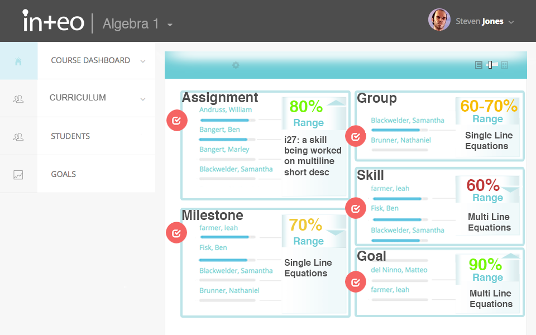
Task: Toggle red check badge on Goal card
Action: pos(356,282)
